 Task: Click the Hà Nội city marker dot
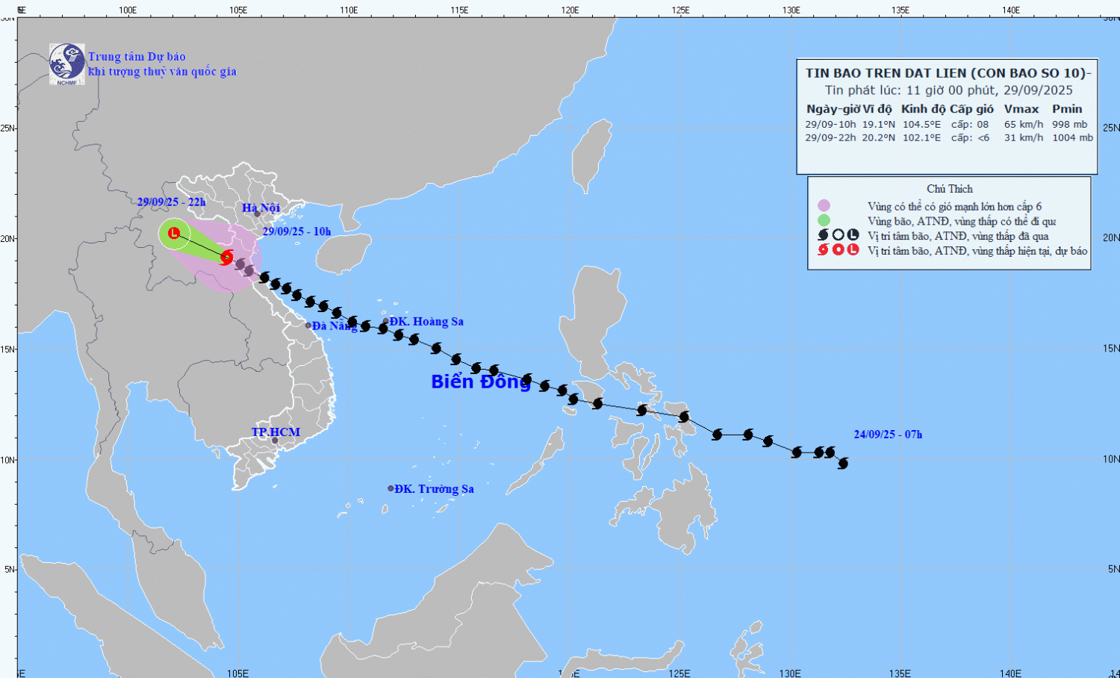tap(257, 214)
